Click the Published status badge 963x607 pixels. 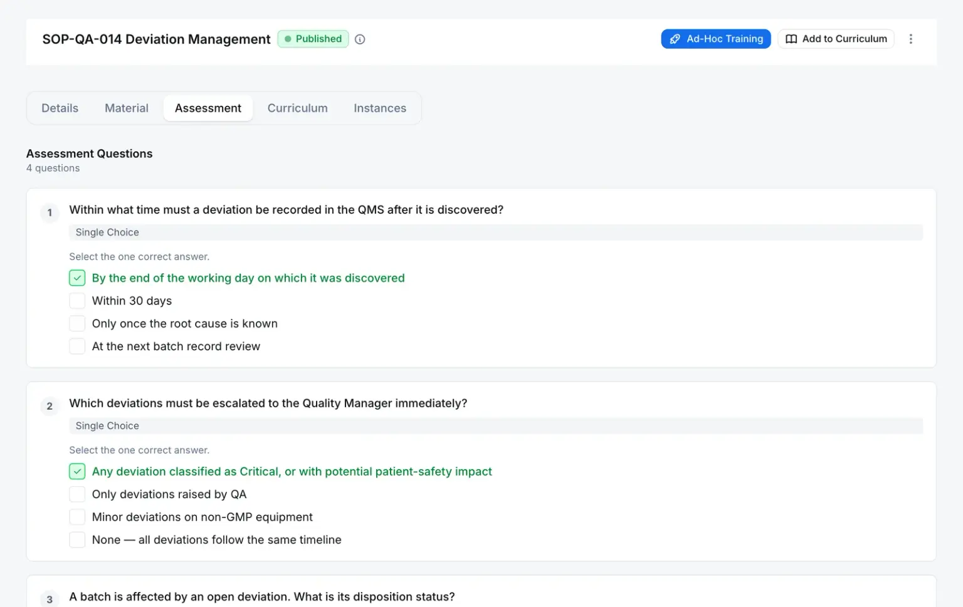pyautogui.click(x=313, y=39)
